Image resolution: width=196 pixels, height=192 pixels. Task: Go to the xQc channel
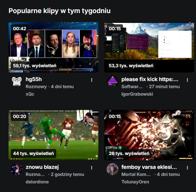tap(30, 94)
